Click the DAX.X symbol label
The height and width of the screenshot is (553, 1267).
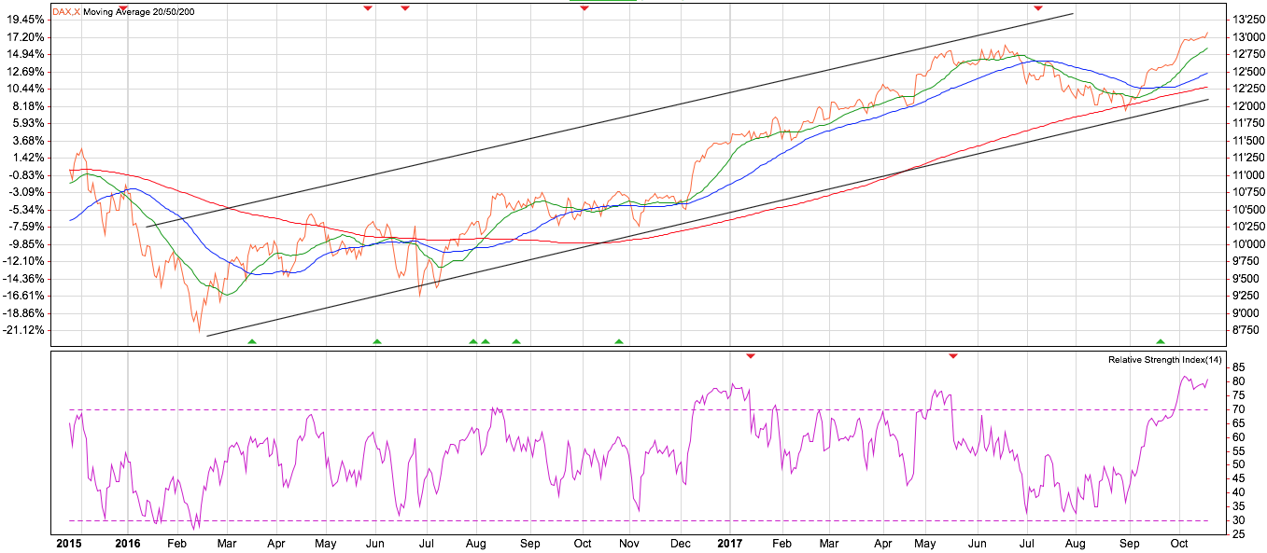coord(65,11)
